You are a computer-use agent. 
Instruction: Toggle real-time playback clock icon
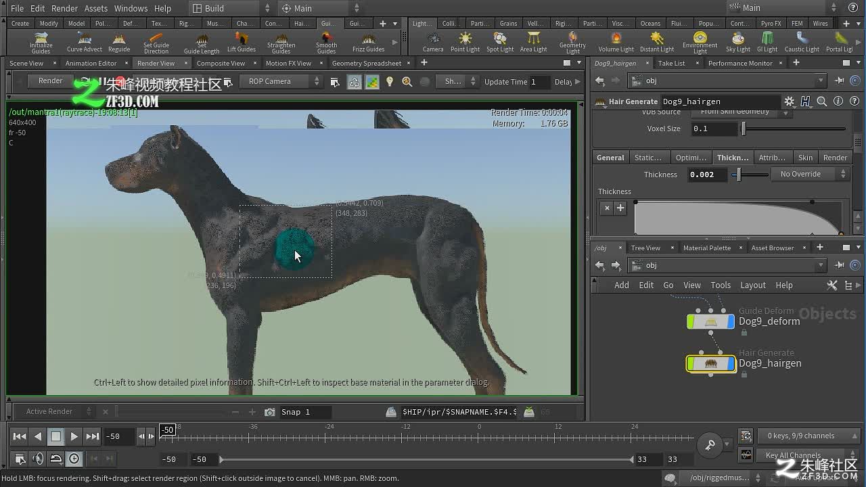tap(74, 459)
